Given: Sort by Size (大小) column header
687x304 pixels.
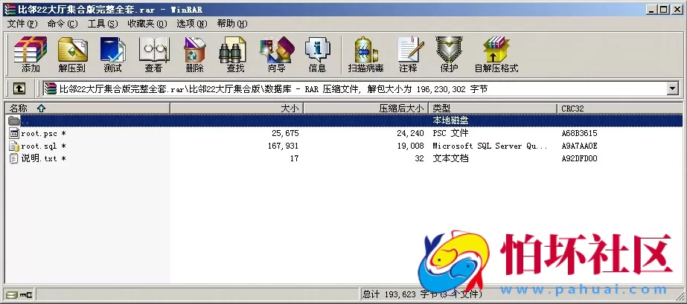Looking at the screenshot, I should (237, 108).
